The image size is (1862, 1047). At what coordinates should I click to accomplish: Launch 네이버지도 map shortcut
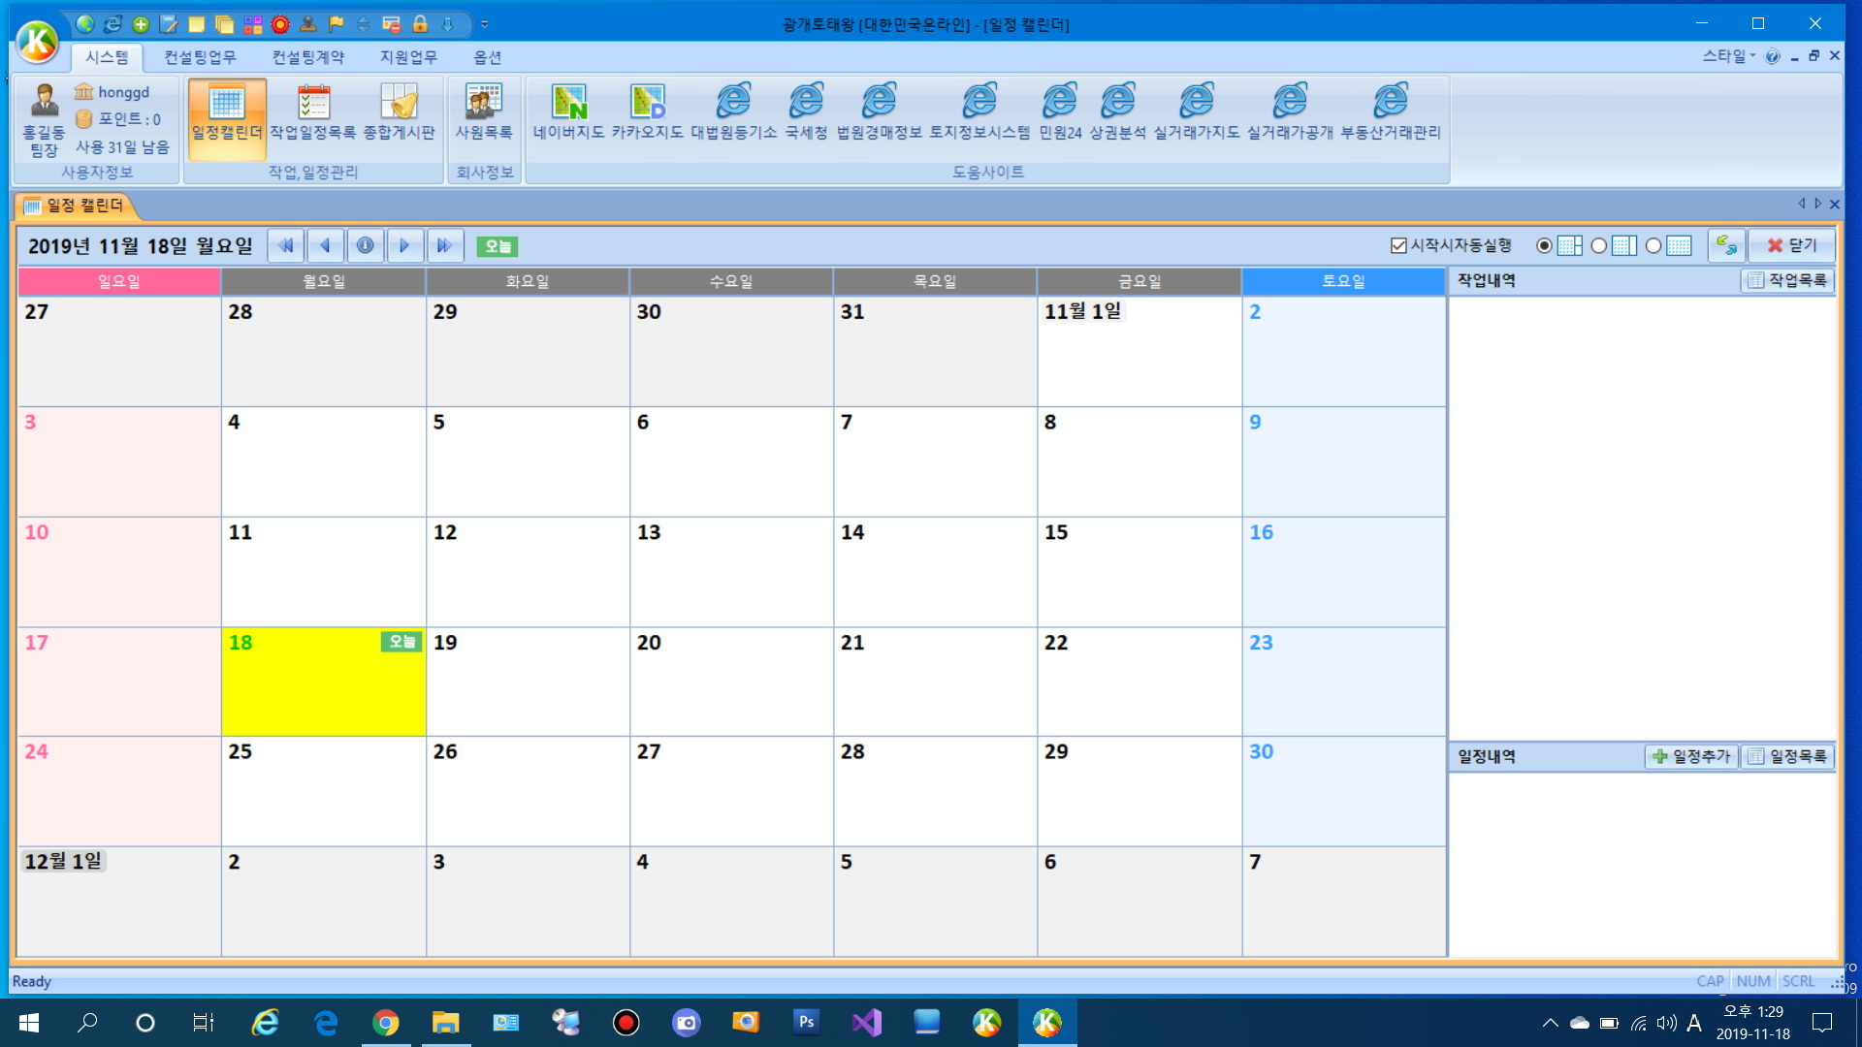click(568, 113)
